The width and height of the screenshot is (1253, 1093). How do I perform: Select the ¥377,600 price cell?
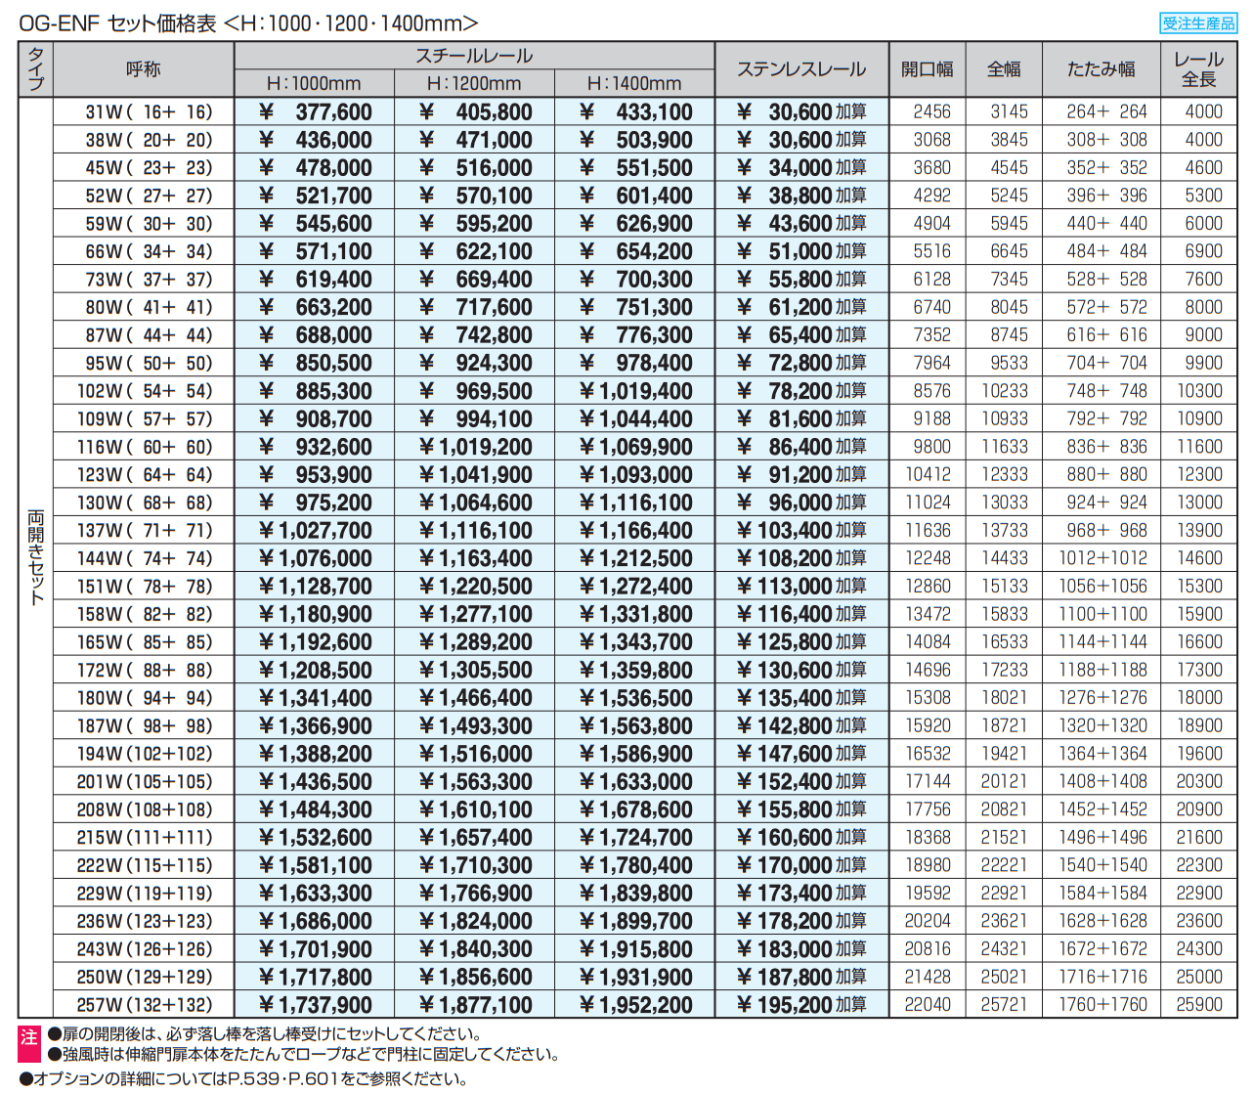(x=315, y=112)
